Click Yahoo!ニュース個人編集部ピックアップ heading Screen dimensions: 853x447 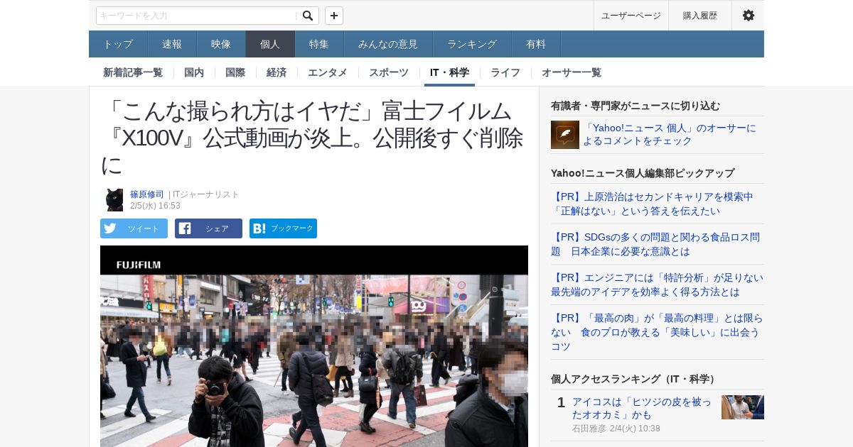coord(643,173)
